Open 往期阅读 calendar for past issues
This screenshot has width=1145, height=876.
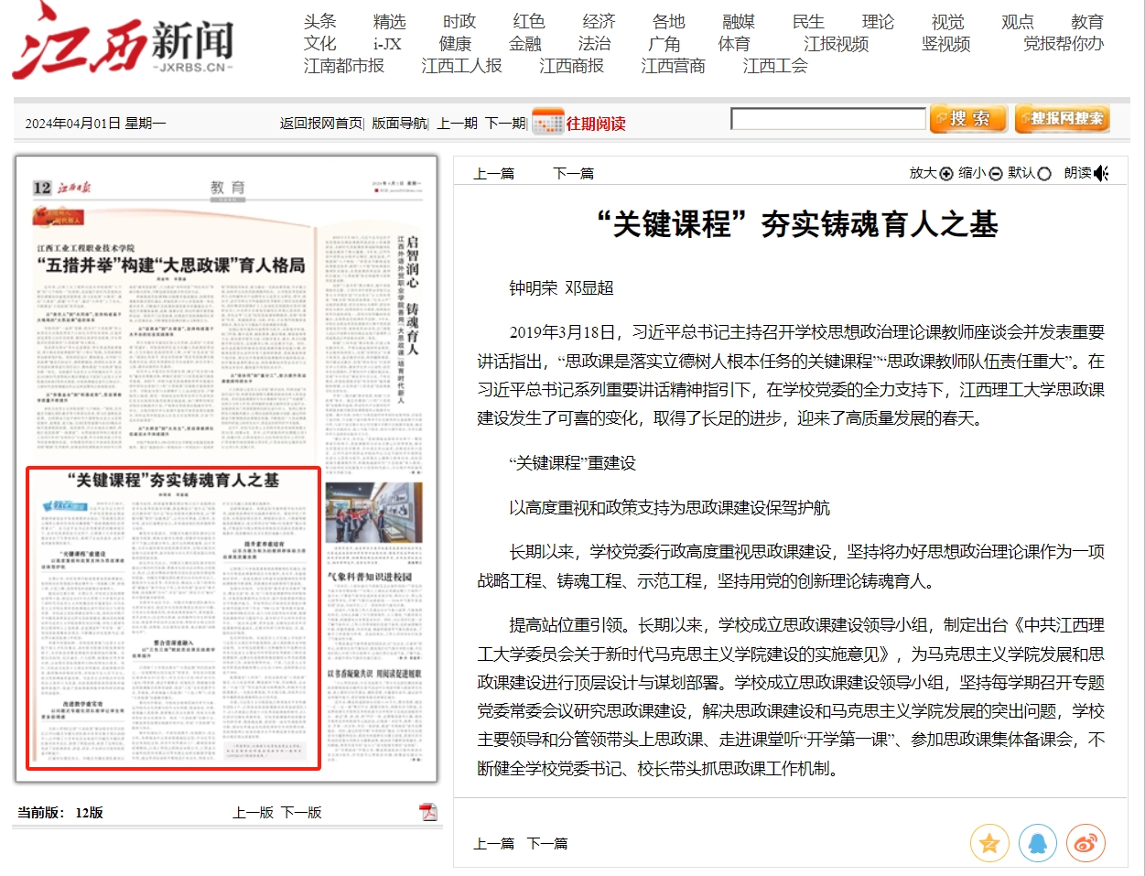pyautogui.click(x=579, y=123)
